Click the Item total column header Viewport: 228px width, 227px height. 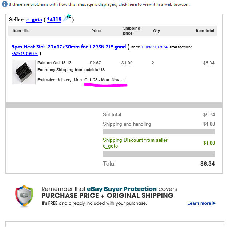[205, 31]
